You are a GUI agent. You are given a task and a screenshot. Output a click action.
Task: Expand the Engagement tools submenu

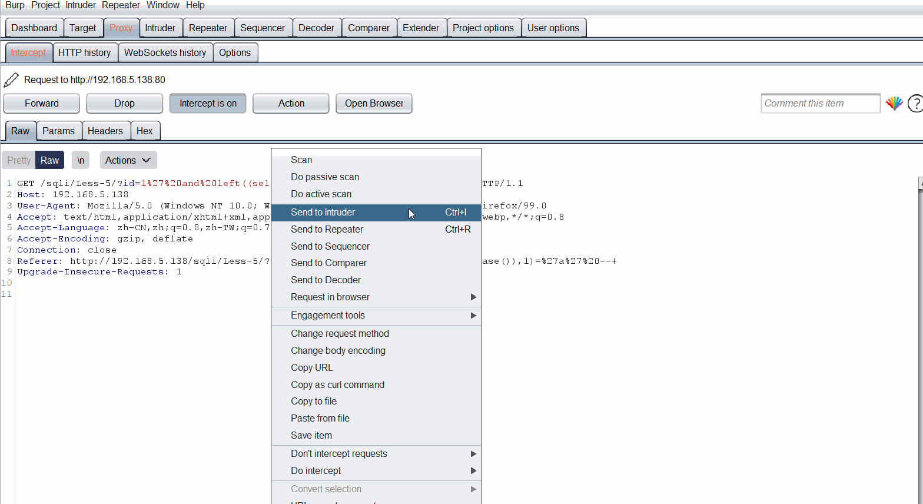coord(376,316)
